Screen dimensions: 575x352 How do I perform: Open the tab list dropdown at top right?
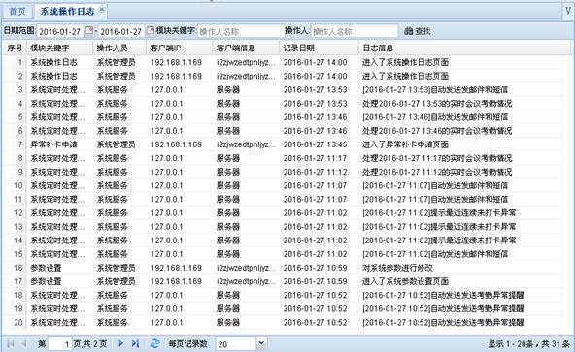coord(568,11)
